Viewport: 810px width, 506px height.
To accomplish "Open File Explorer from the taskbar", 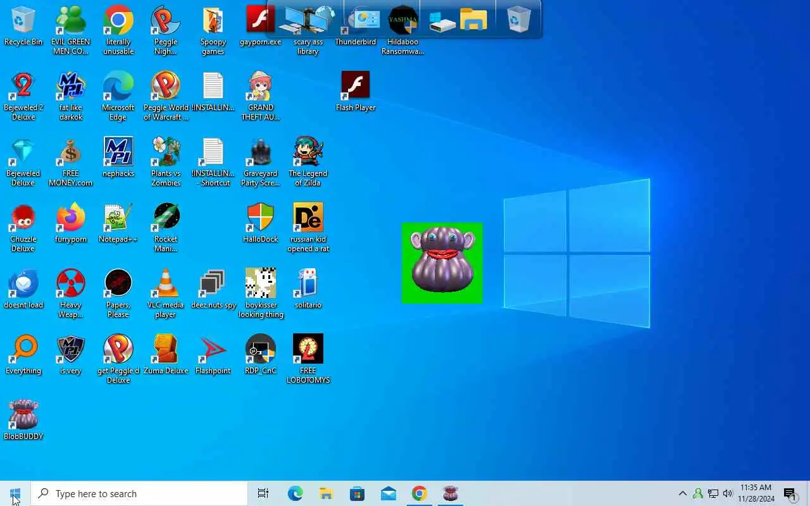I will click(x=326, y=493).
